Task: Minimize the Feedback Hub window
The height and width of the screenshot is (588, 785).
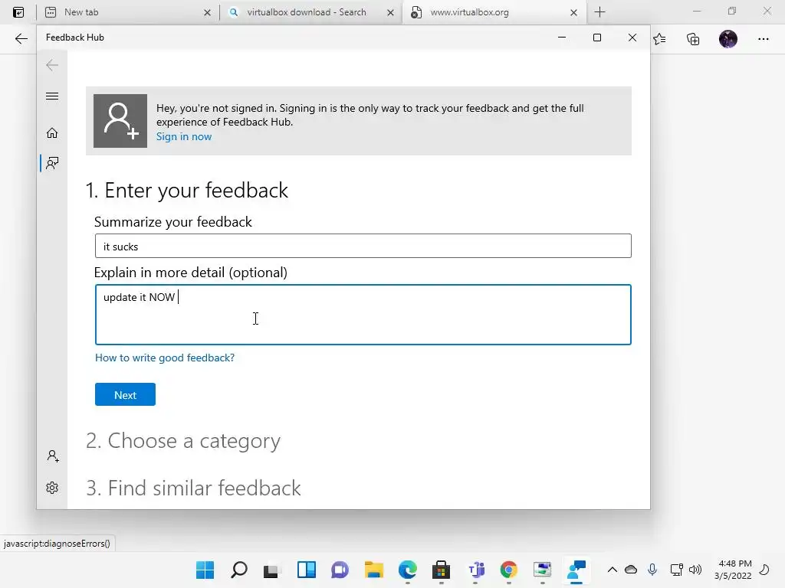Action: [x=562, y=38]
